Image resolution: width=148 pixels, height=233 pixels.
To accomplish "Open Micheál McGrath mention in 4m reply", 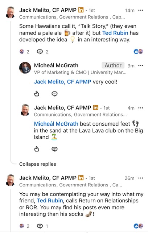I will coord(56,124).
